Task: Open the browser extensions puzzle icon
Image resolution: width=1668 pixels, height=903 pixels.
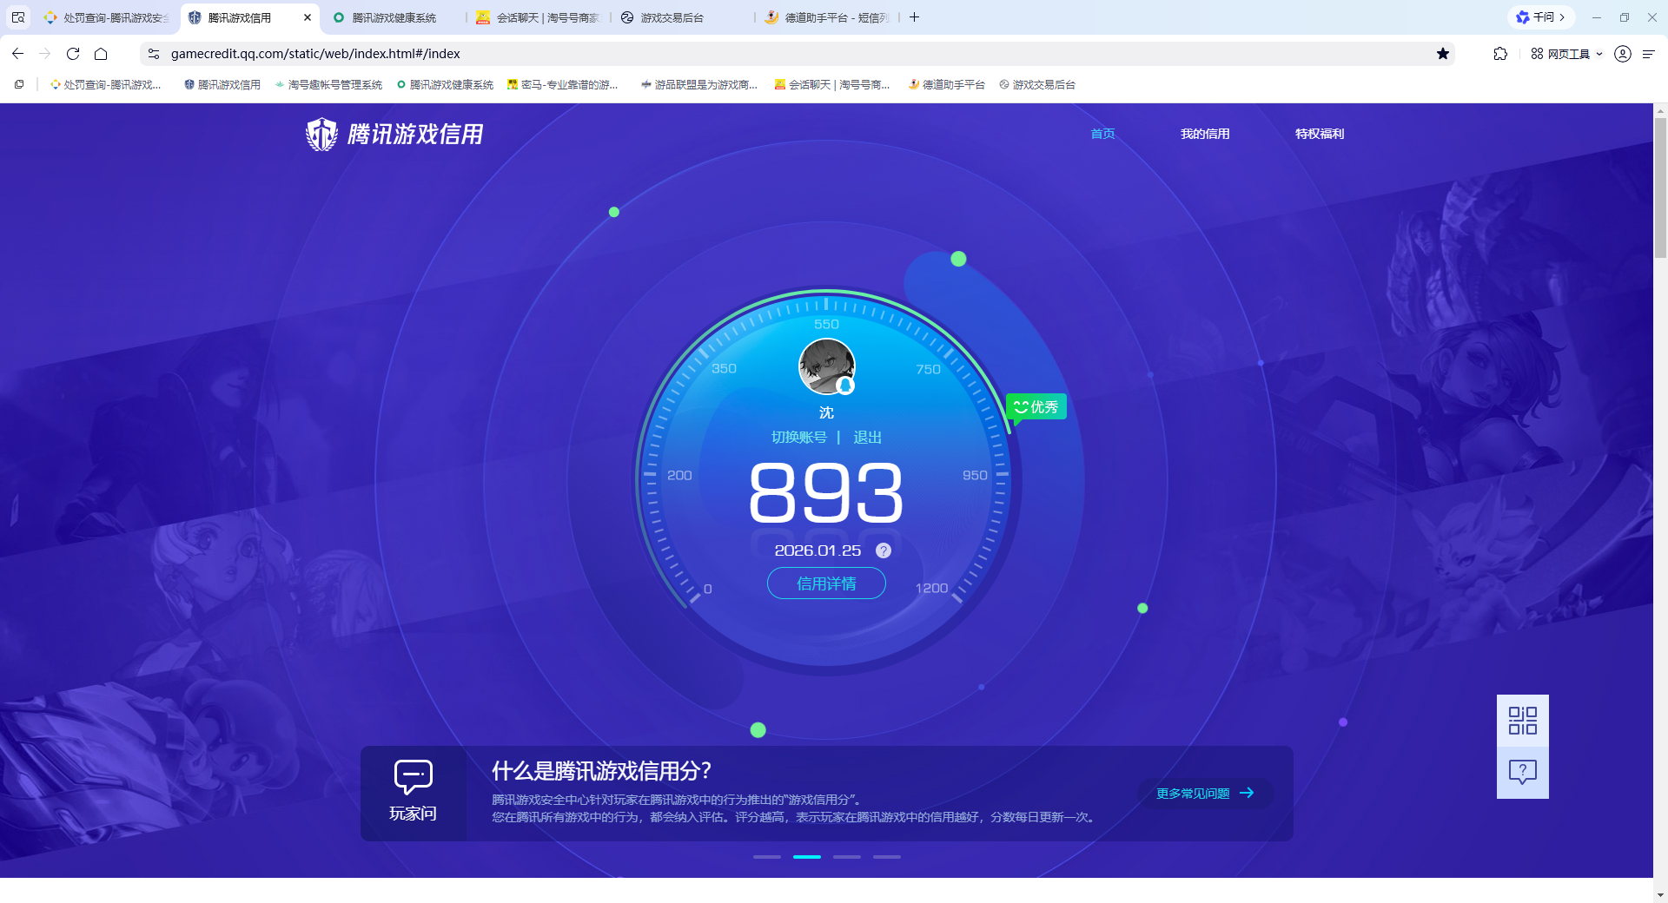Action: (x=1500, y=54)
